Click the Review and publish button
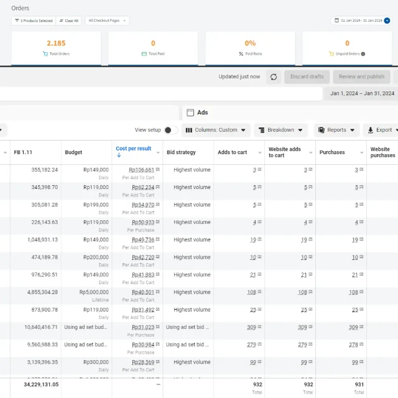Viewport: 398px width, 398px height. 361,76
